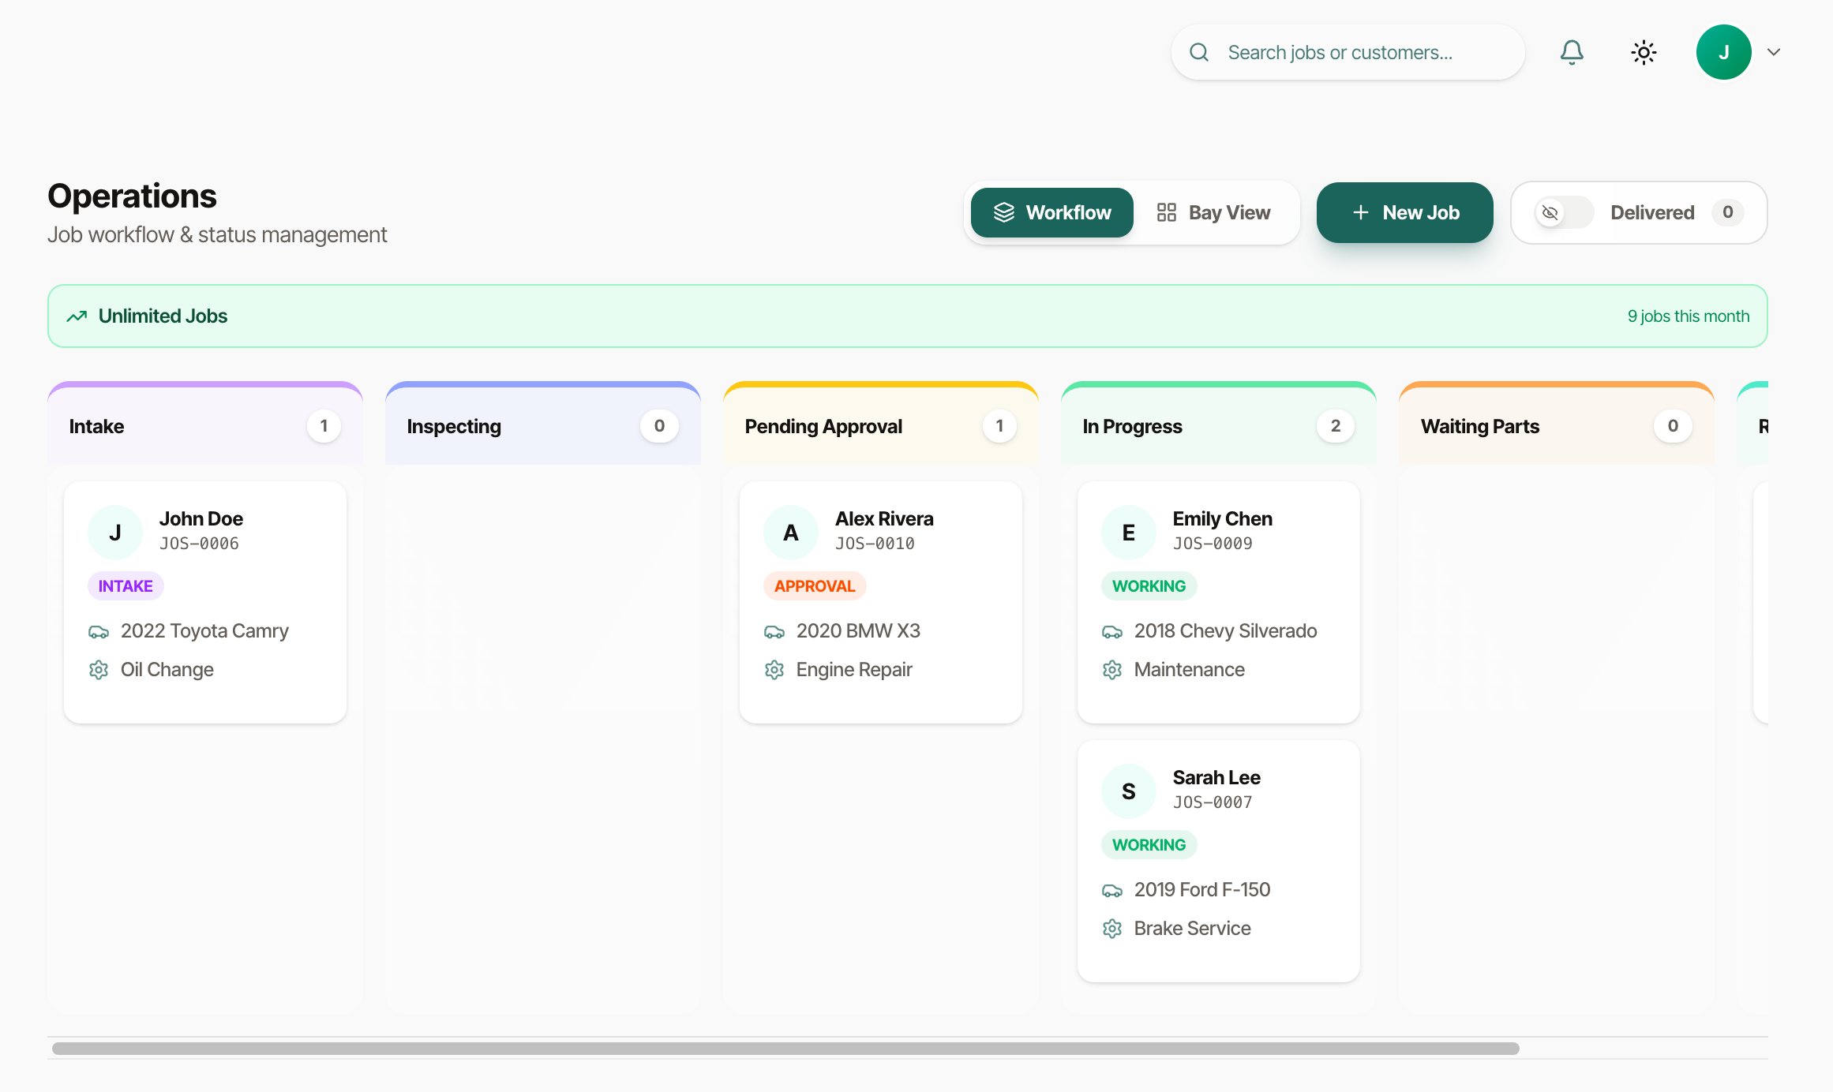Click the car icon beside 2019 Ford F-150
Image resolution: width=1833 pixels, height=1092 pixels.
[1112, 890]
